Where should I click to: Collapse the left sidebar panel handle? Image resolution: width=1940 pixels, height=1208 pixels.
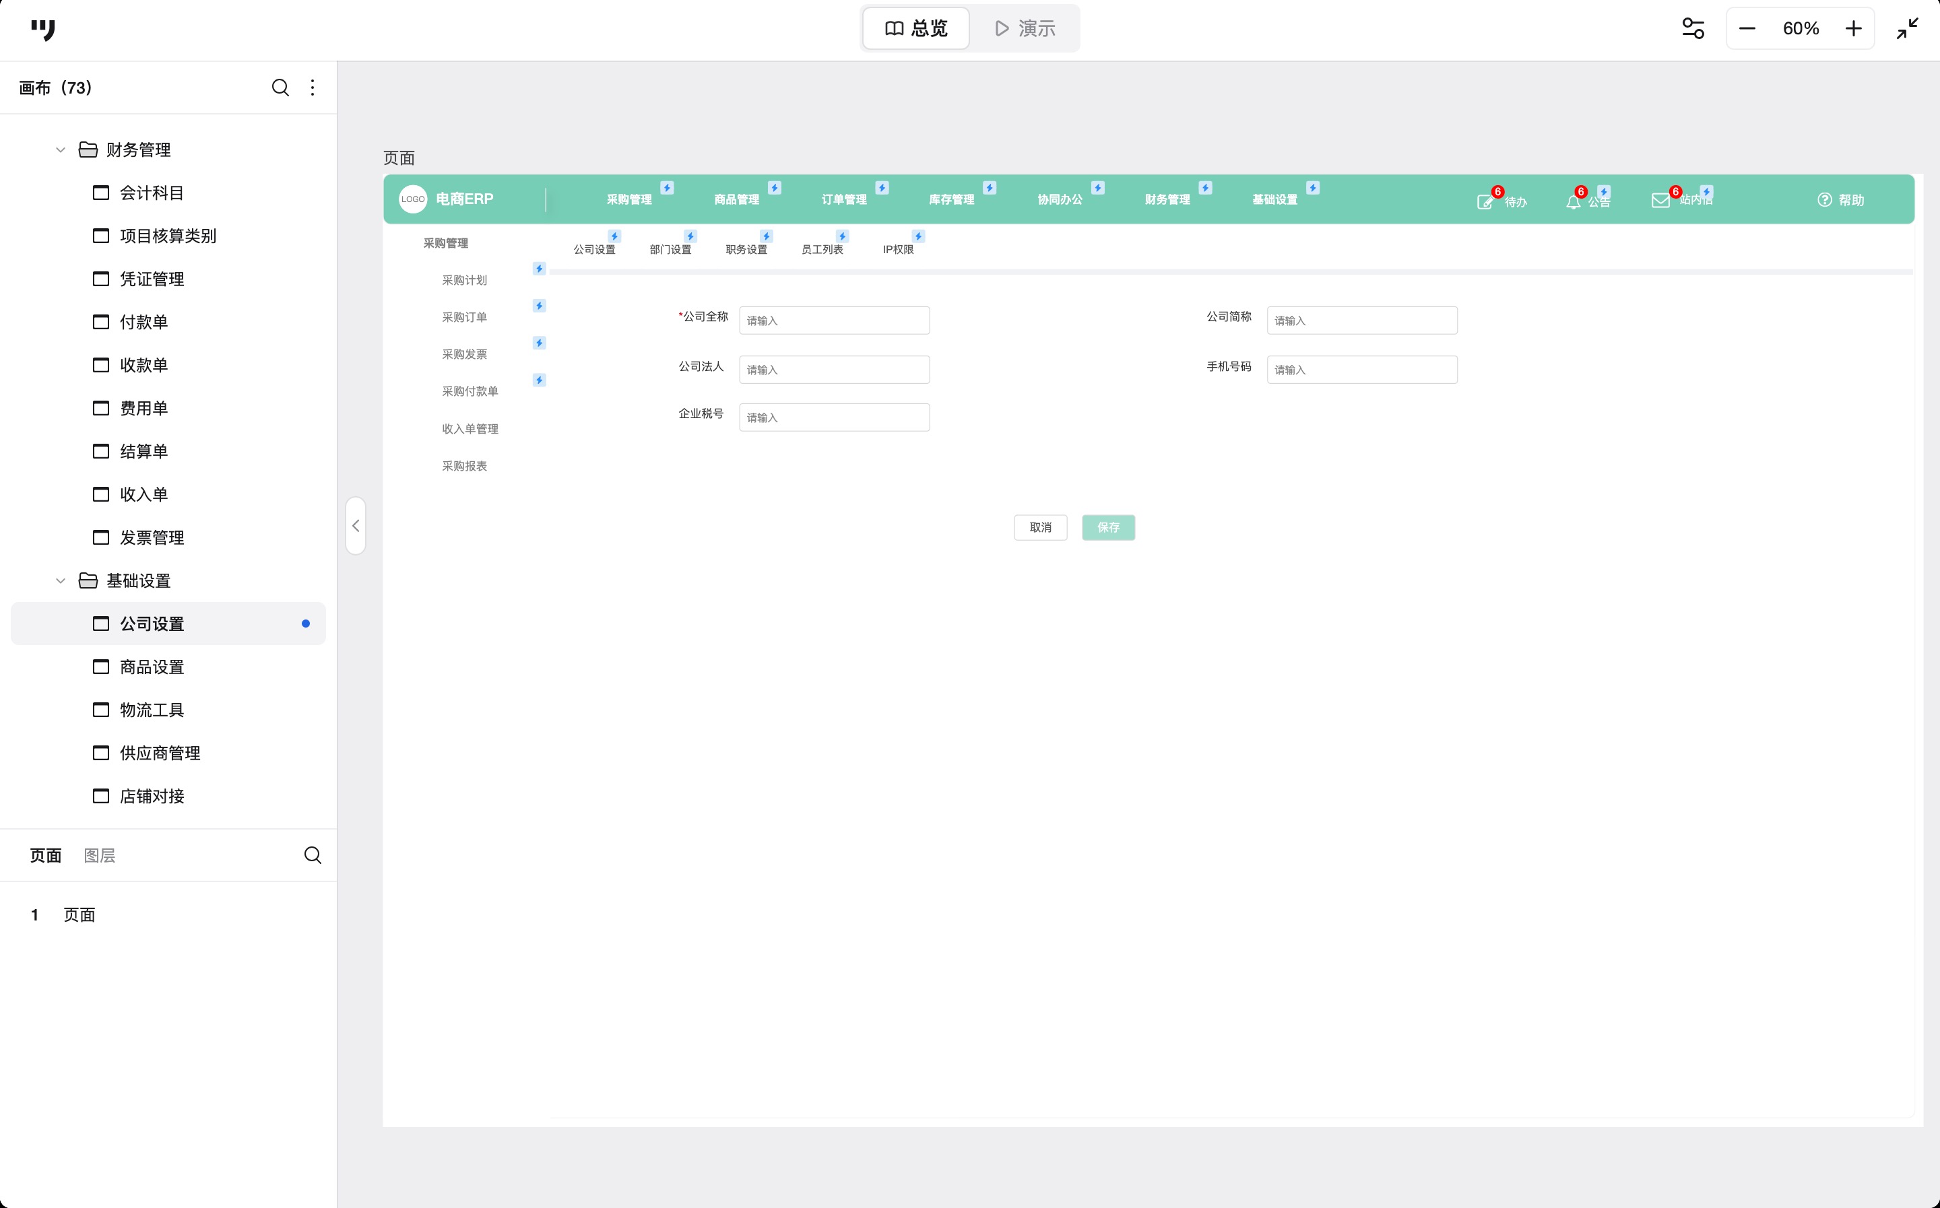pyautogui.click(x=356, y=526)
